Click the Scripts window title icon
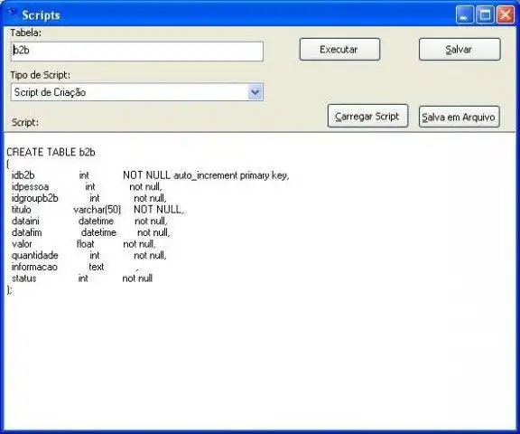Image resolution: width=520 pixels, height=434 pixels. click(13, 14)
